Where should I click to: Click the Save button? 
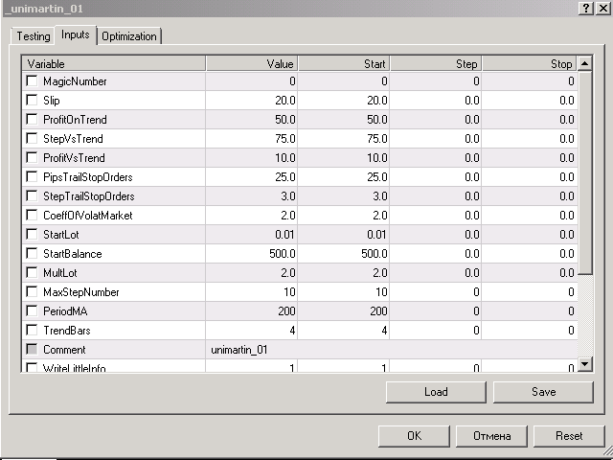point(543,392)
